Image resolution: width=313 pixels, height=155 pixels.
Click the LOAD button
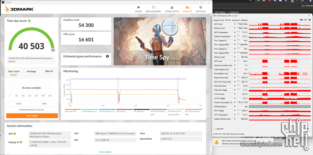pyautogui.click(x=19, y=104)
